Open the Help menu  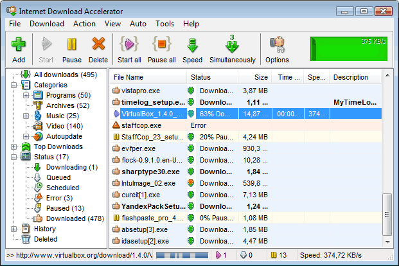191,24
